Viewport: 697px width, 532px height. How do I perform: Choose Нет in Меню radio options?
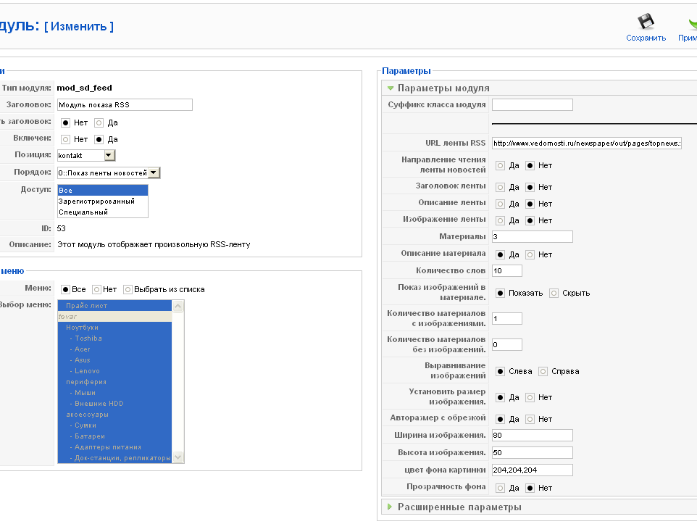pos(96,290)
